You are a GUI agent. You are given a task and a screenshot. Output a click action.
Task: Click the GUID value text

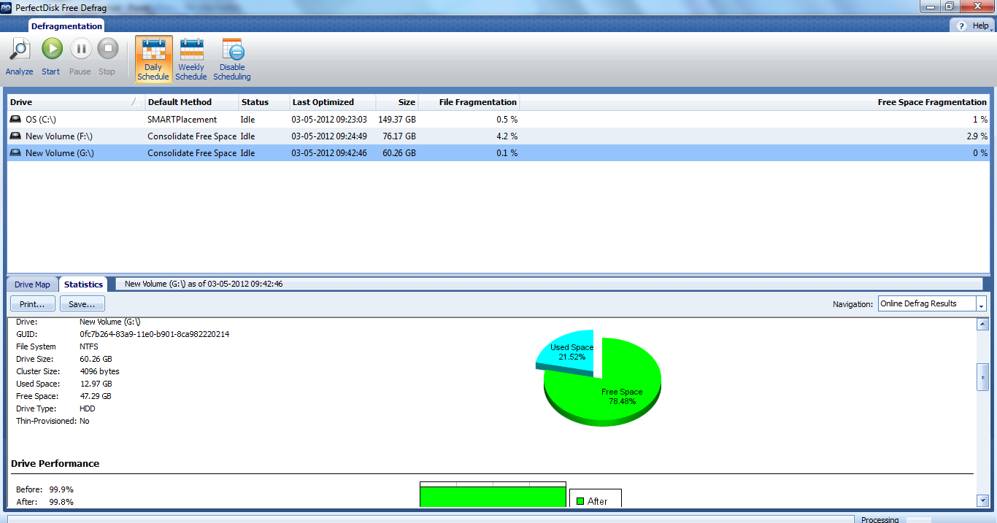click(154, 334)
